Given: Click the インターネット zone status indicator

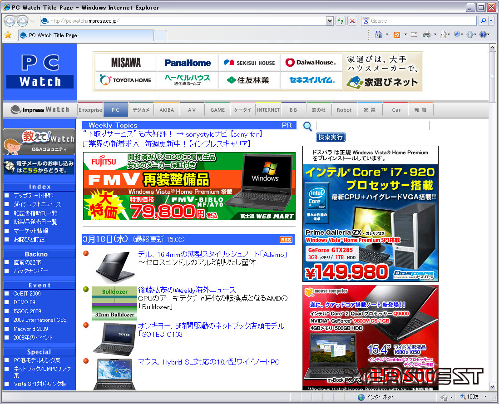Looking at the screenshot, I should click(x=376, y=397).
